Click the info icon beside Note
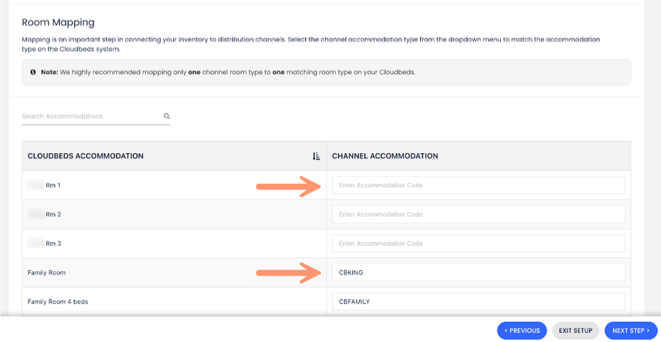The image size is (661, 342). tap(34, 72)
